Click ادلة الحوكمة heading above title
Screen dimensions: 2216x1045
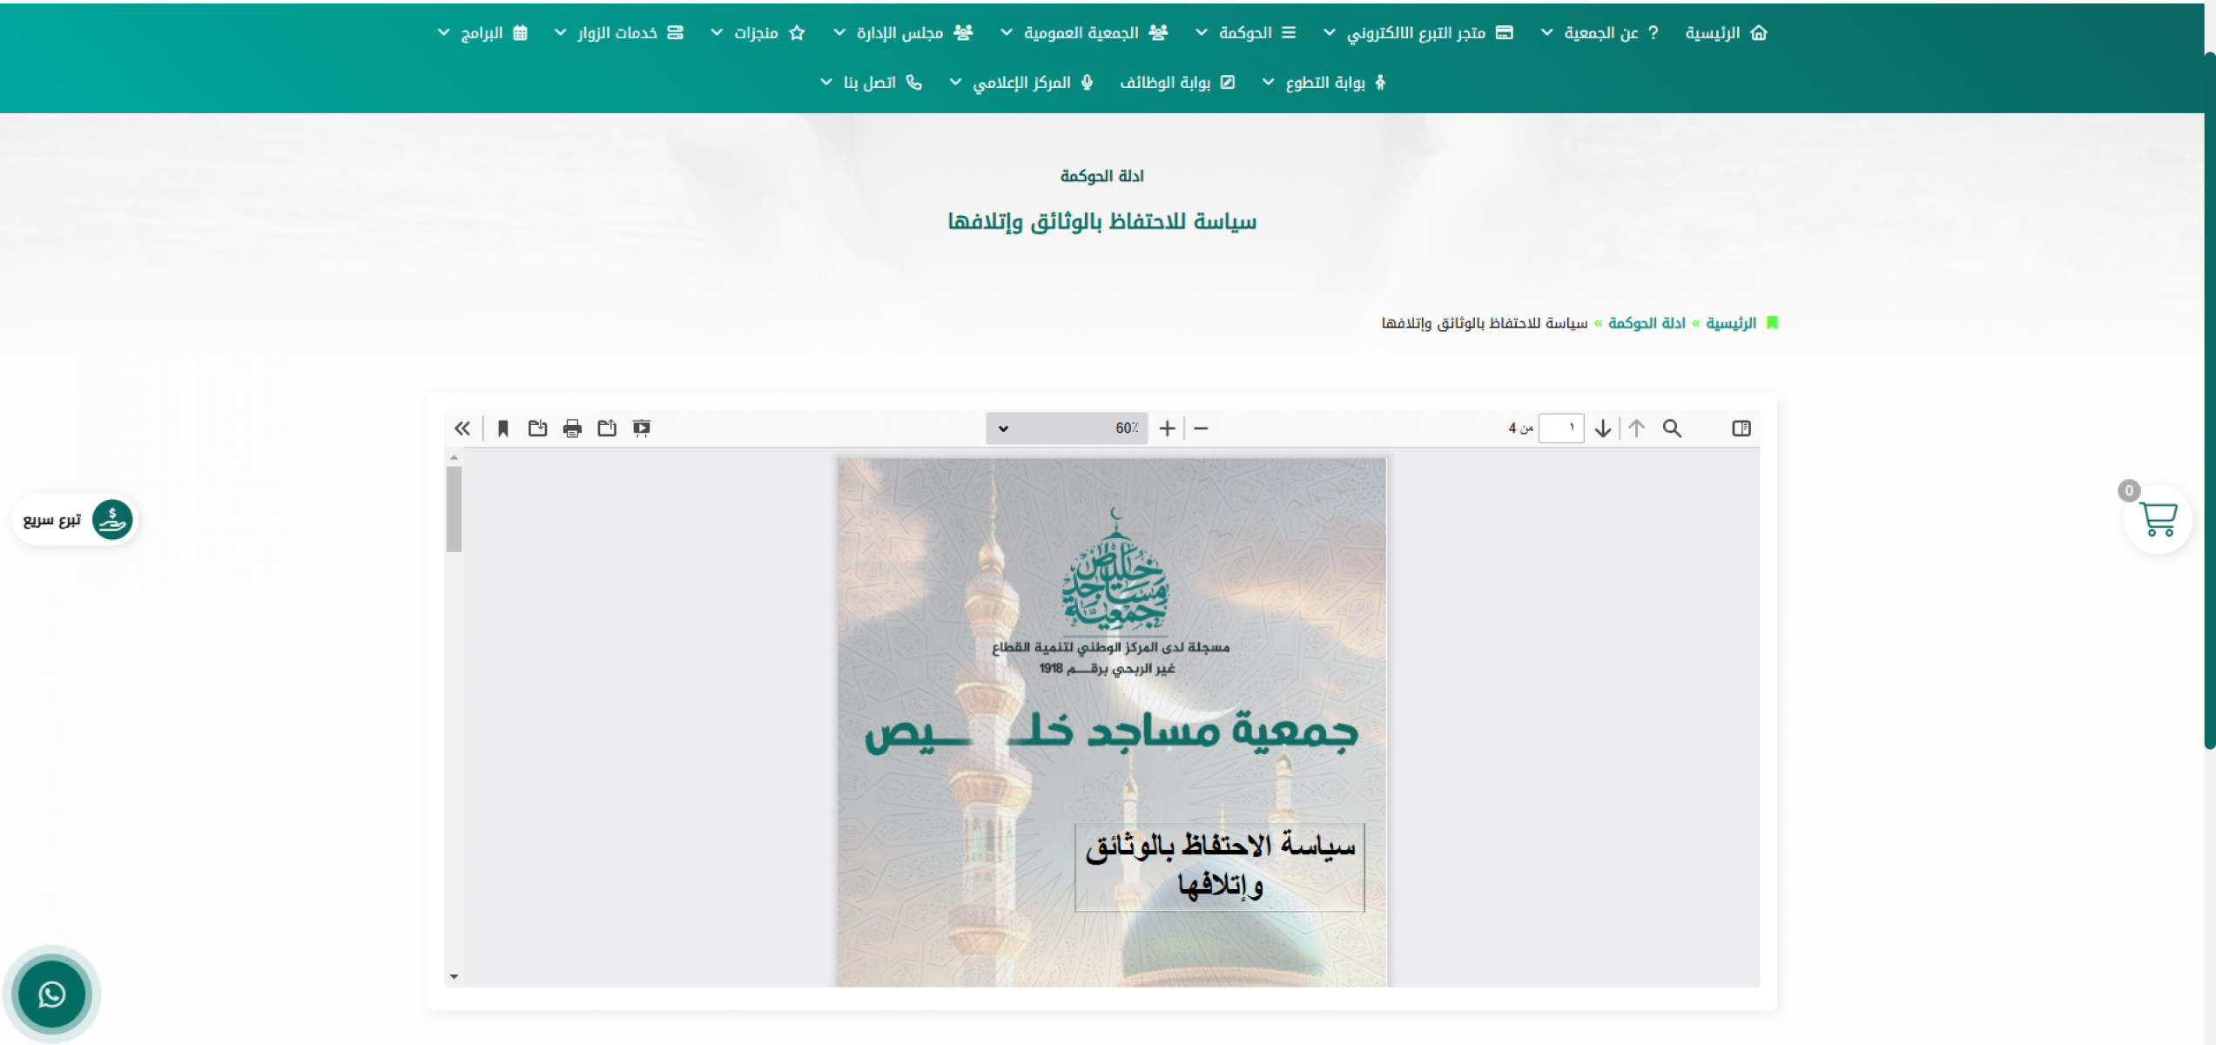[x=1101, y=176]
